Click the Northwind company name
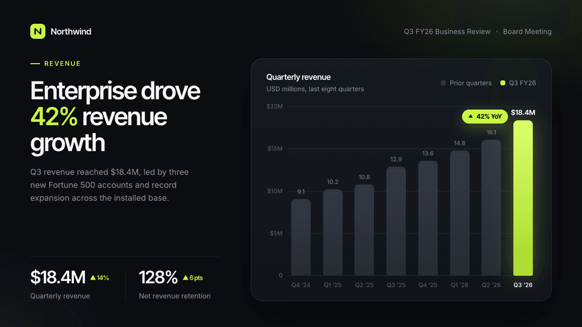The image size is (582, 327). pyautogui.click(x=71, y=31)
